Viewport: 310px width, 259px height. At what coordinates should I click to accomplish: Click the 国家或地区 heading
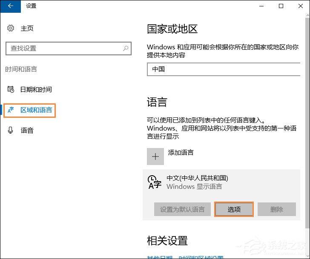coord(172,29)
